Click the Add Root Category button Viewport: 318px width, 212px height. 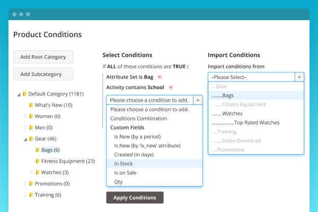point(43,57)
